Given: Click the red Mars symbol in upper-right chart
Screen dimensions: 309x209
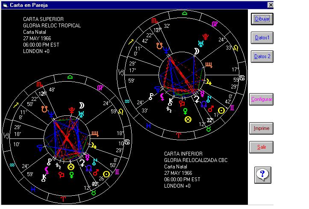Looking at the screenshot, I should (x=210, y=109).
